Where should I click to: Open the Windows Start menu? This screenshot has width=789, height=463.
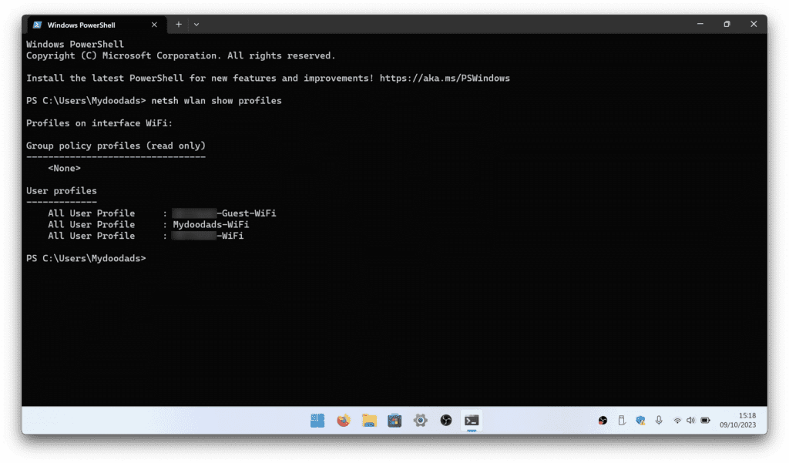(x=317, y=420)
